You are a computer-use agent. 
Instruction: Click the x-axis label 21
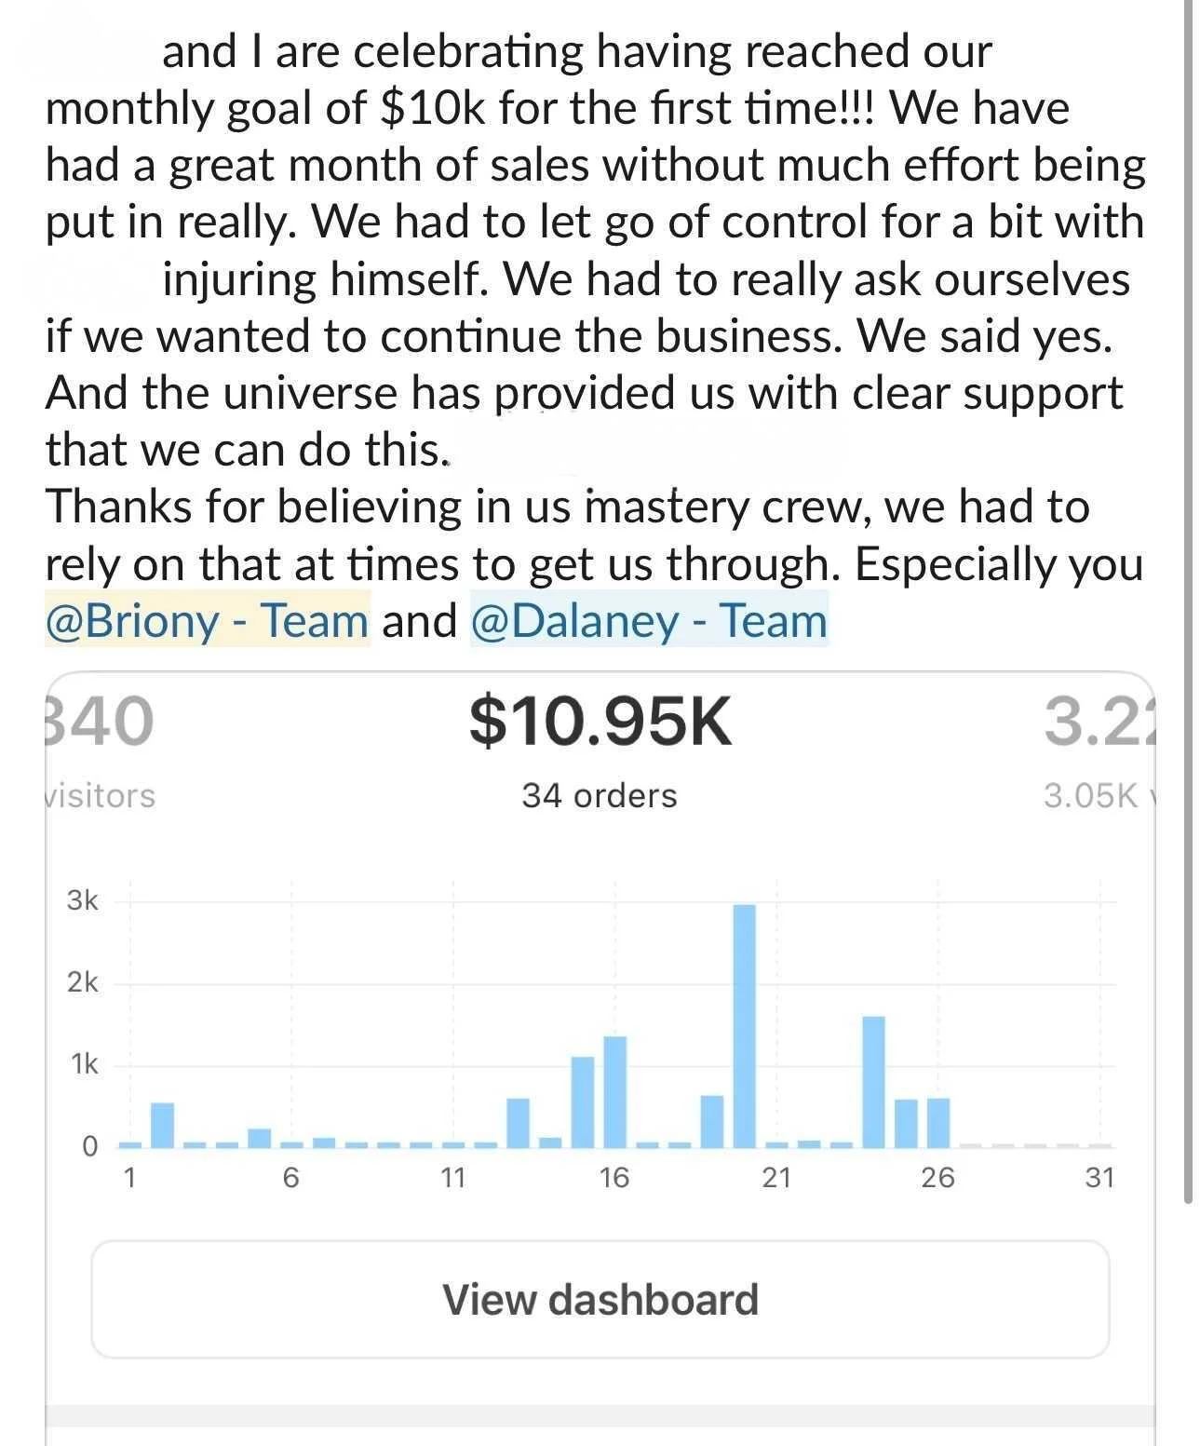(776, 1178)
